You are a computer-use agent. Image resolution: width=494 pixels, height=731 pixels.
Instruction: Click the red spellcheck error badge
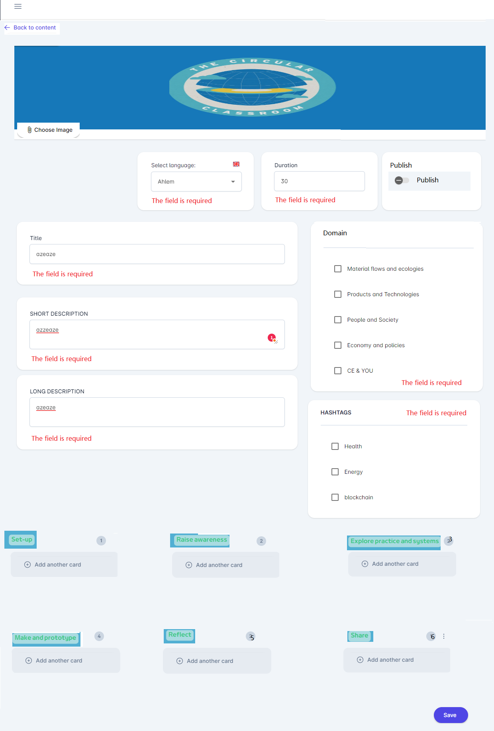pyautogui.click(x=272, y=338)
